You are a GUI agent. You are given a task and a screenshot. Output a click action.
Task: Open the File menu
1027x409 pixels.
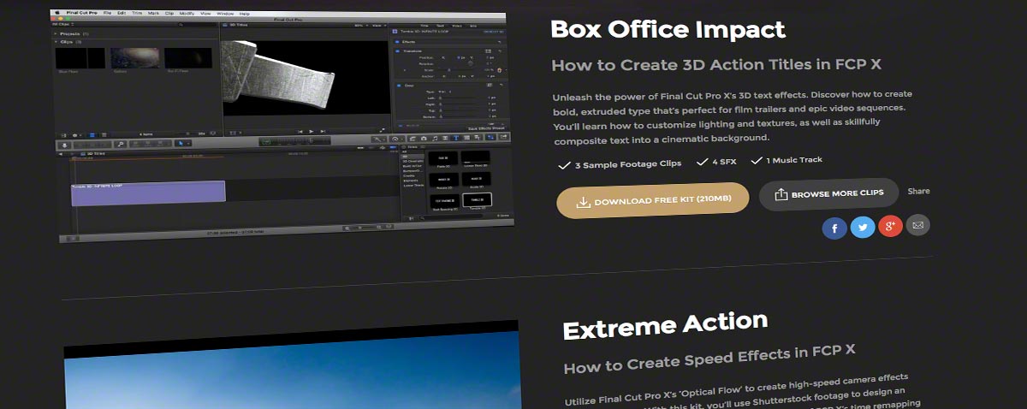click(x=108, y=13)
